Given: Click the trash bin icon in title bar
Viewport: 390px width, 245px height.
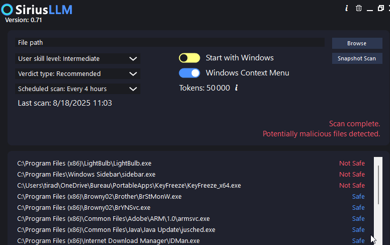Looking at the screenshot, I should point(359,8).
